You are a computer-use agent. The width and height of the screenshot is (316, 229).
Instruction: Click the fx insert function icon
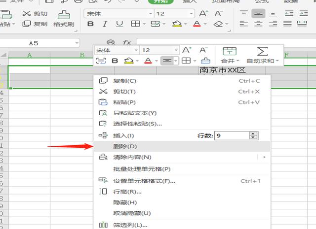tap(127, 42)
